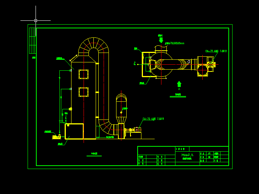Click the plan view fan label ending 7.5KW
This screenshot has height=194, width=259.
pos(216,51)
